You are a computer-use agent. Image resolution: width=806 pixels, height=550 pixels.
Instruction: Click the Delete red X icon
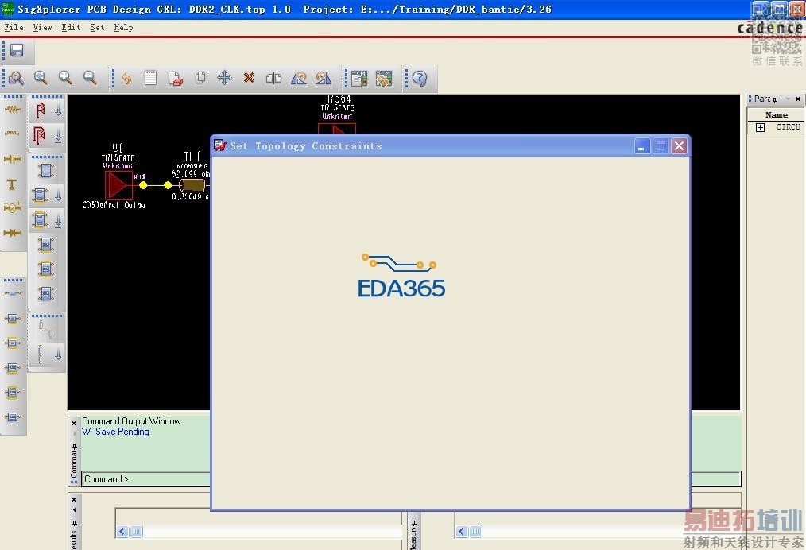pos(250,78)
